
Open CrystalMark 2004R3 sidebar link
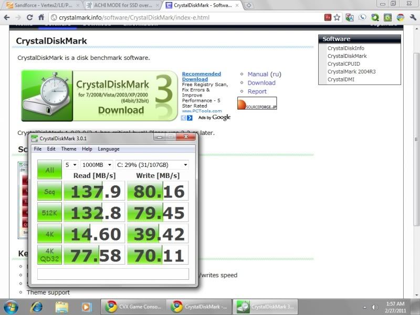coord(351,71)
